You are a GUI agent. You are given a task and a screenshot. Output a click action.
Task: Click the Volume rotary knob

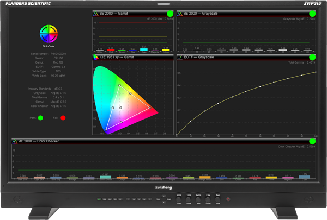coord(217,199)
